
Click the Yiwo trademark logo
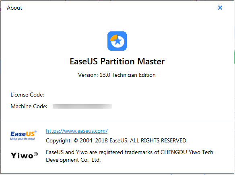click(x=24, y=155)
